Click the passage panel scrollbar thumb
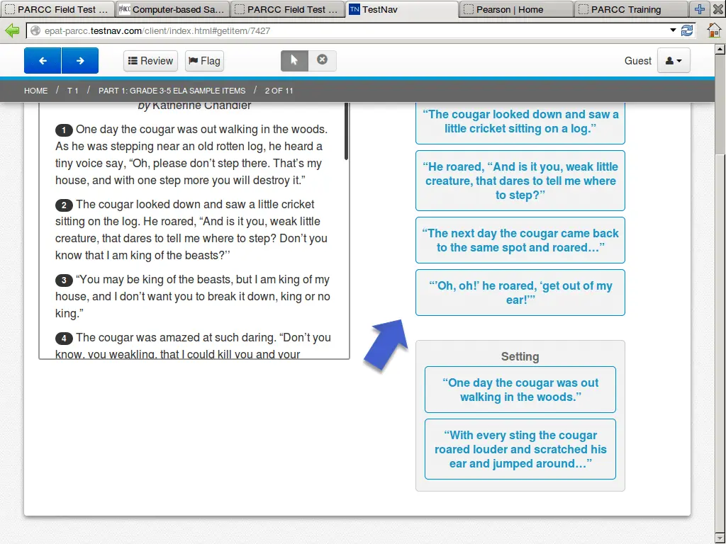 click(x=346, y=131)
